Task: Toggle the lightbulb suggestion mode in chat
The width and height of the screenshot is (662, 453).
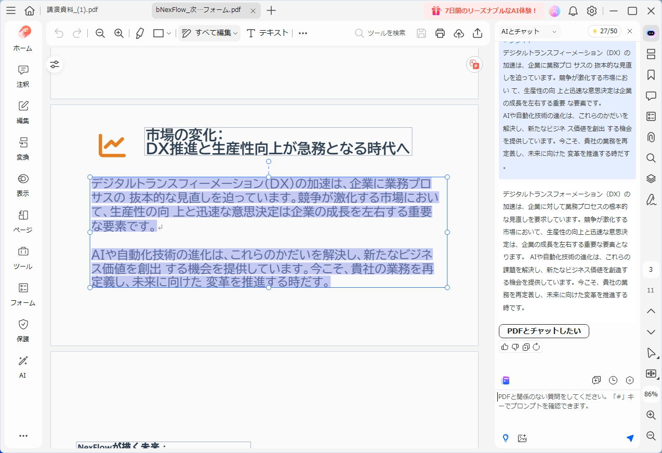Action: click(505, 438)
